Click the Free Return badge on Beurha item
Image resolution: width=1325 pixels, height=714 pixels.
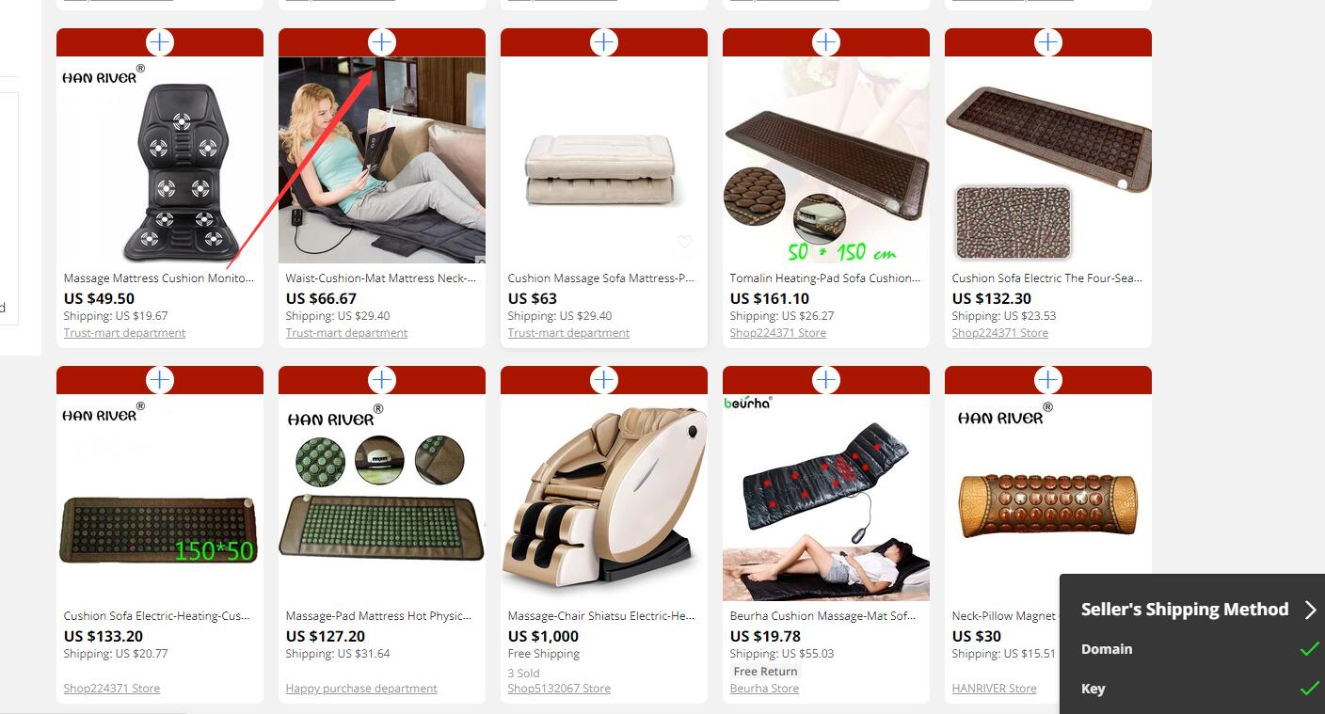pyautogui.click(x=766, y=672)
